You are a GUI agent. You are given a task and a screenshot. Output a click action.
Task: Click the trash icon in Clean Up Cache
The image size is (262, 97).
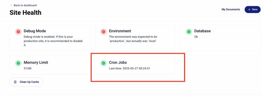15,82
